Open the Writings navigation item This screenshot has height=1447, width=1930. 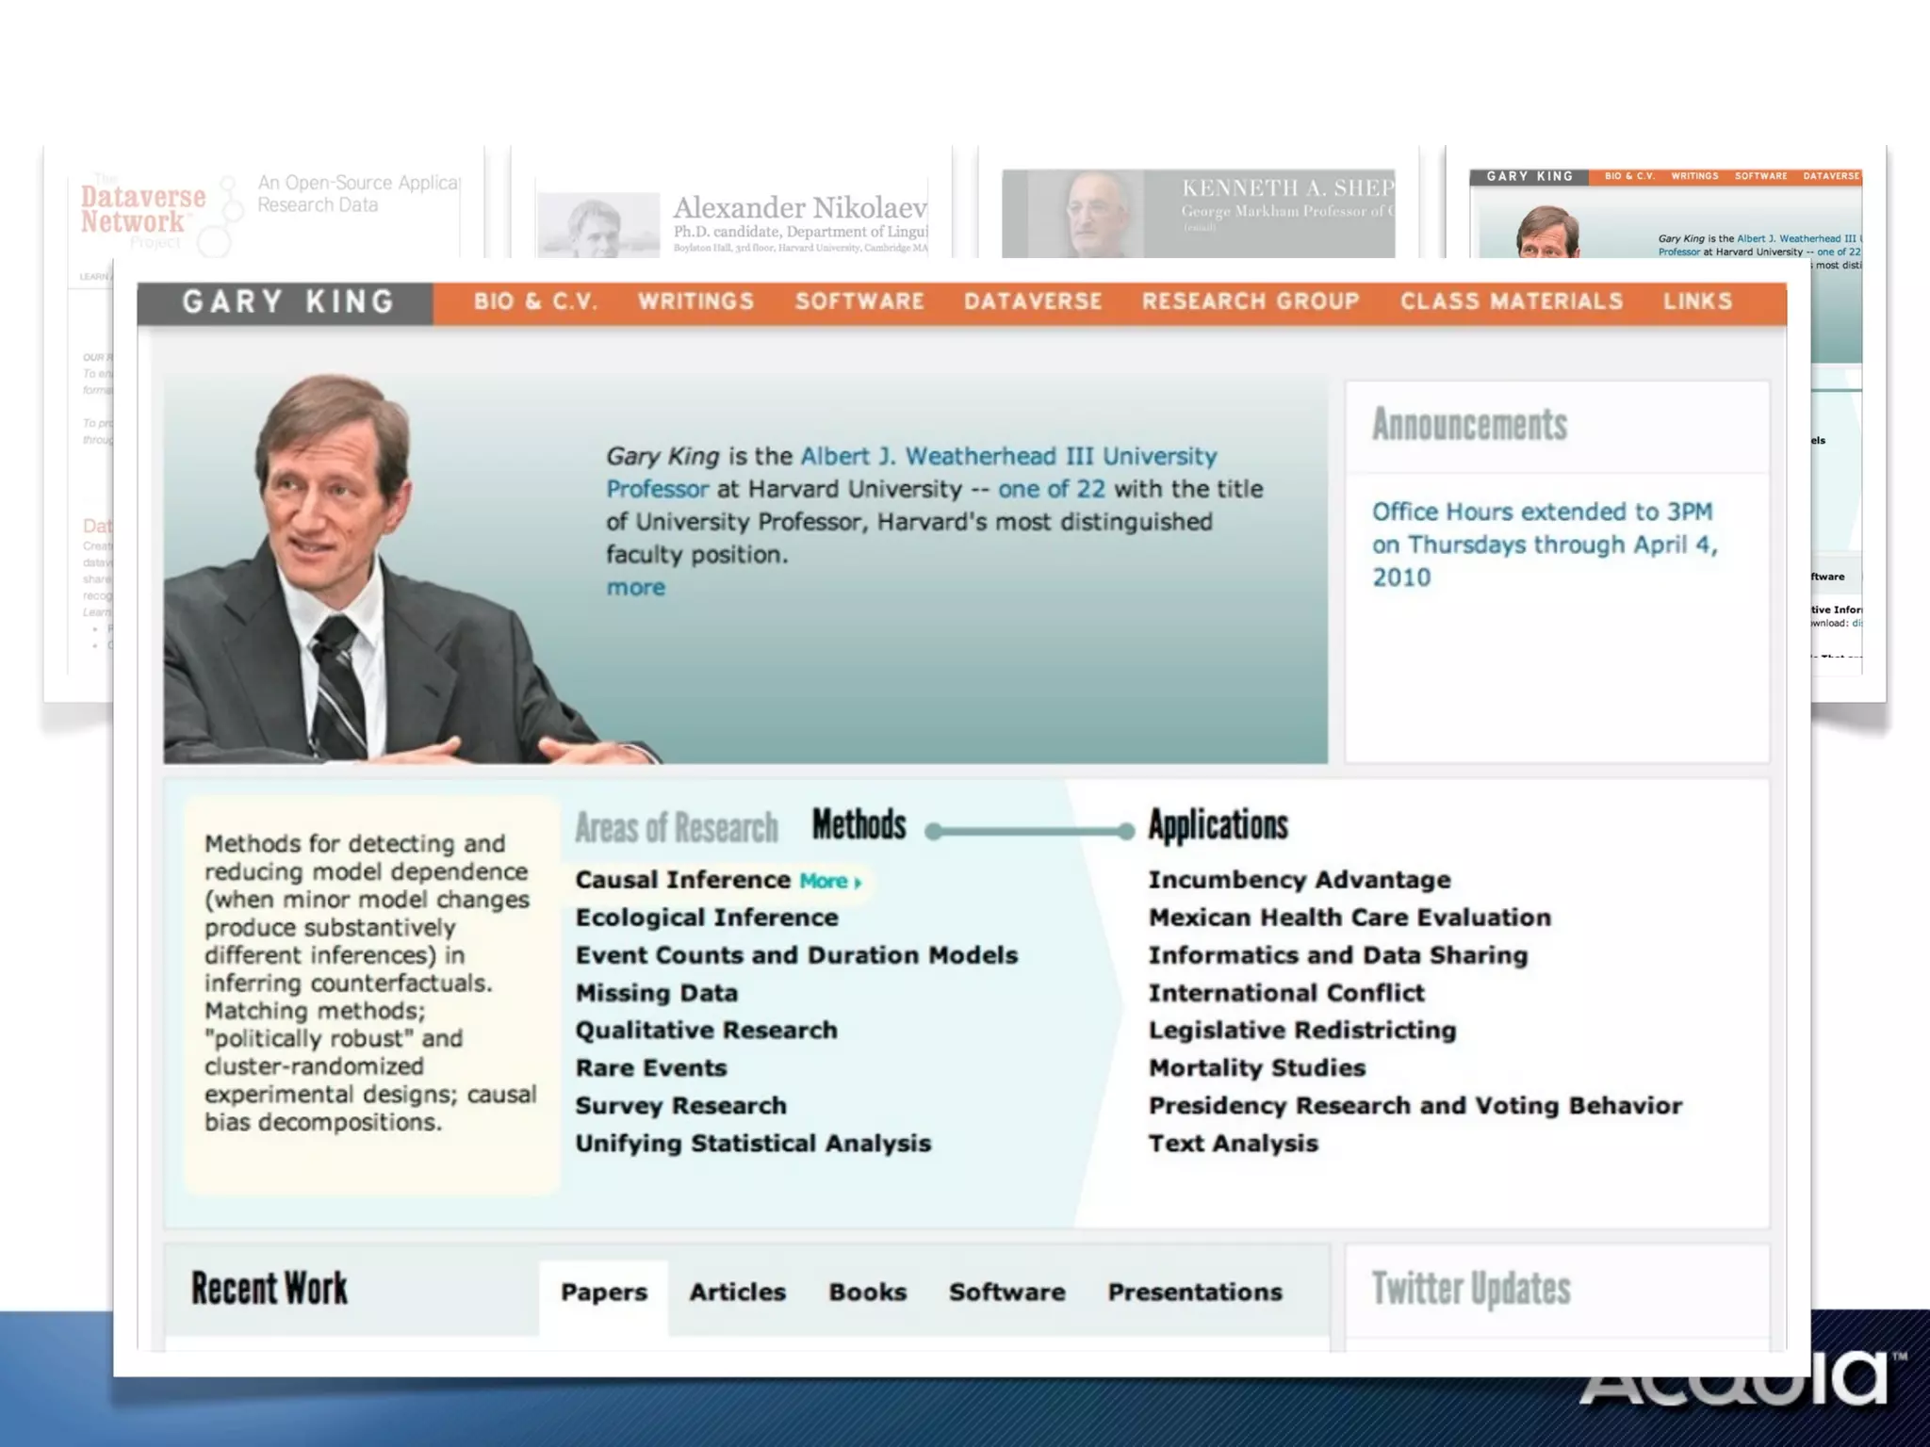pyautogui.click(x=695, y=301)
